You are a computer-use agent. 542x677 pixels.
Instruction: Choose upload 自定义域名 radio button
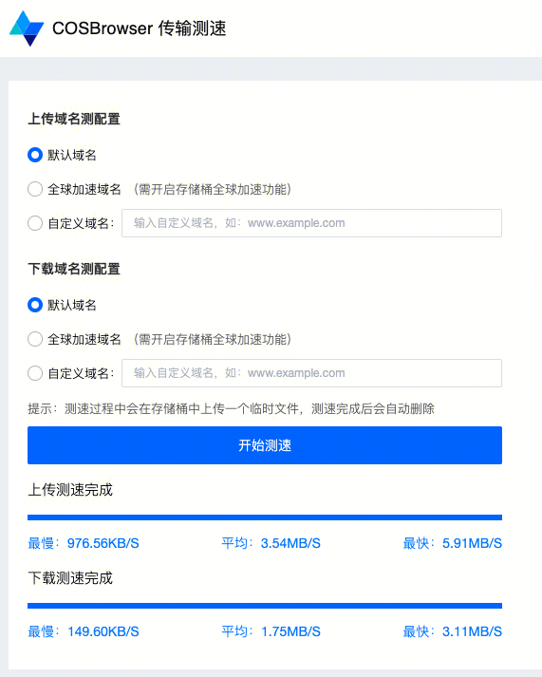35,223
